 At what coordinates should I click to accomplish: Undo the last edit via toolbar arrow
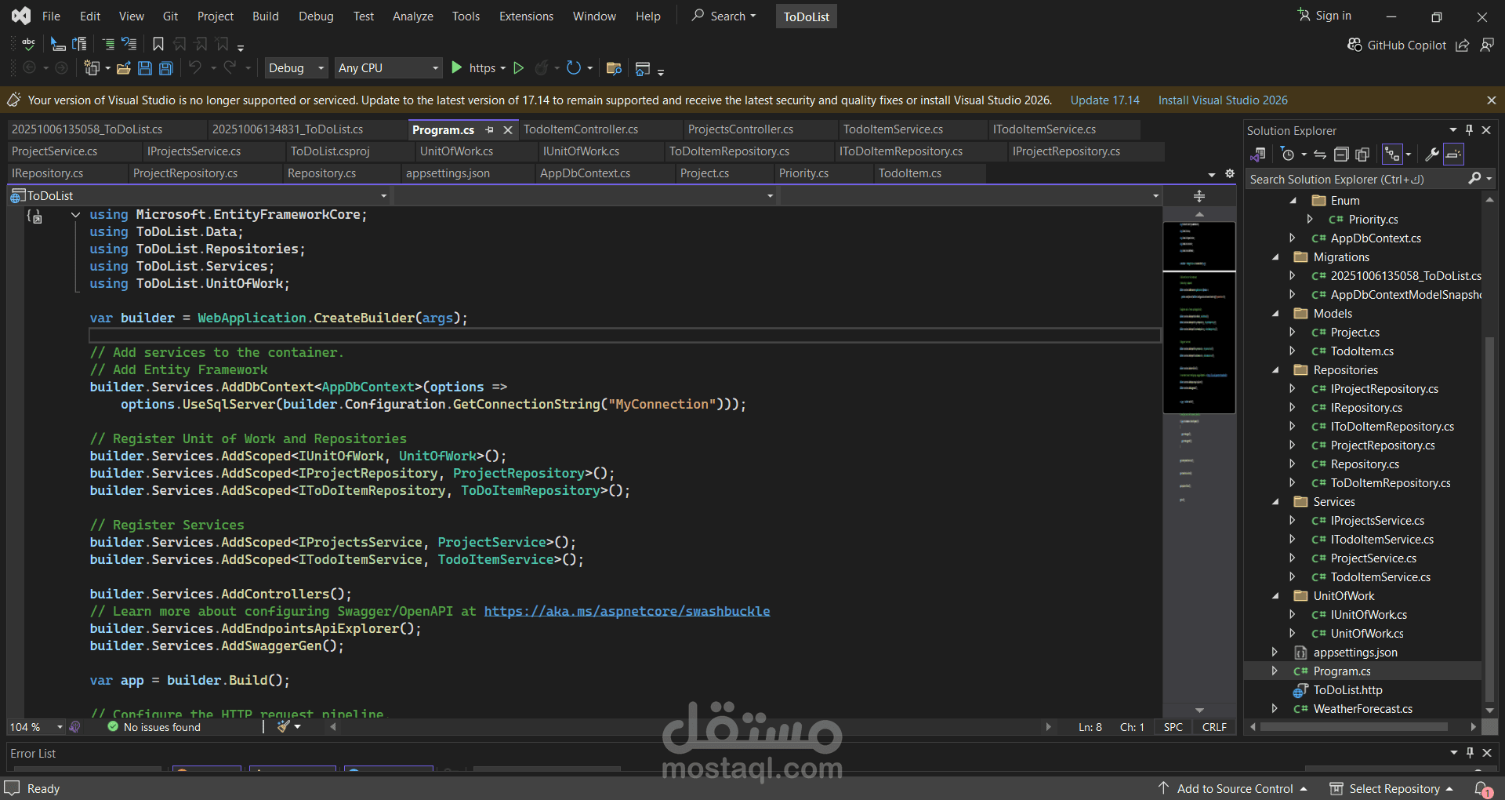pos(194,68)
